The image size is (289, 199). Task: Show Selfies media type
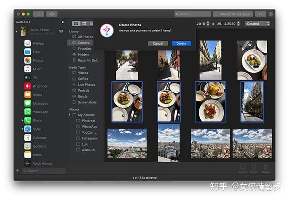[x=80, y=79]
